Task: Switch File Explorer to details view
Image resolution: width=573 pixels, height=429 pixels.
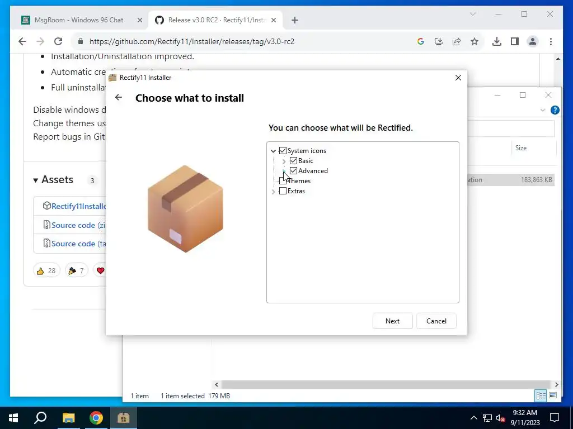Action: (x=541, y=395)
